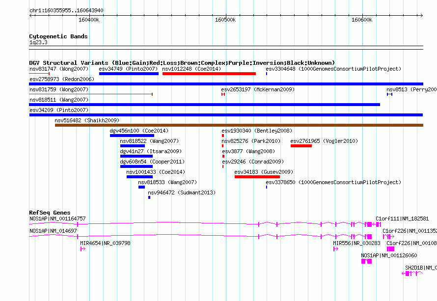Click the NOS1AP|NM_014697 gene label

coord(53,231)
